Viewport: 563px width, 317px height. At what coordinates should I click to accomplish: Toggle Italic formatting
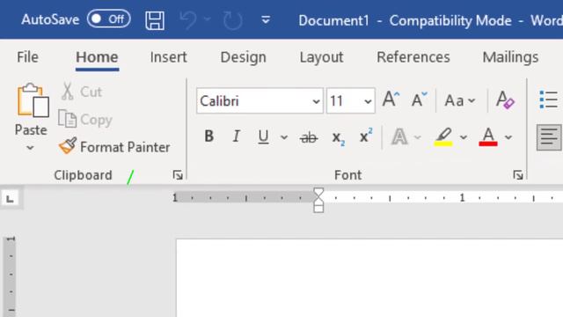coord(236,136)
